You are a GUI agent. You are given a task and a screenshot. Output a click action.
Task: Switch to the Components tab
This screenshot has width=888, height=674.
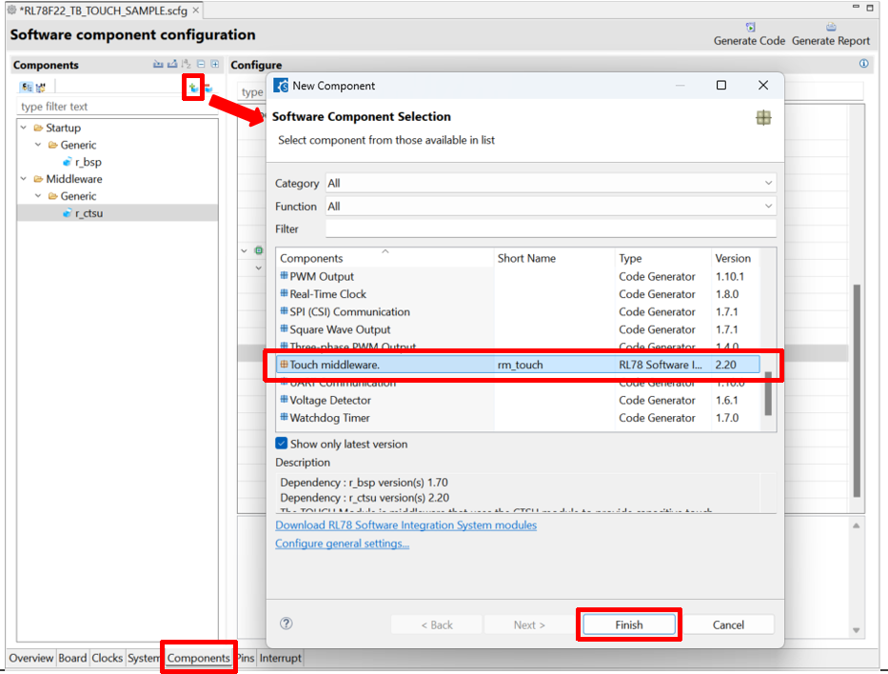pyautogui.click(x=198, y=658)
